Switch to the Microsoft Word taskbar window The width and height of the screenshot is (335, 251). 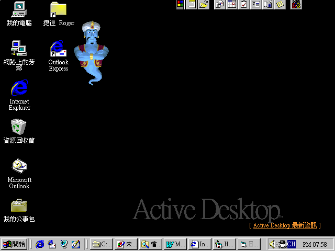175,244
